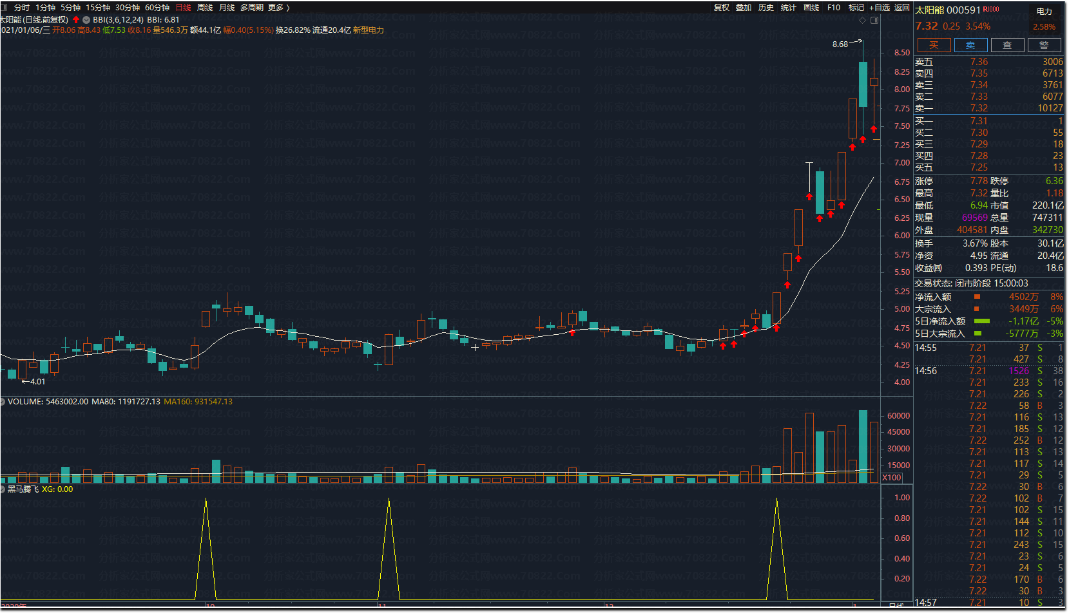The width and height of the screenshot is (1069, 613).
Task: Open the 多周期 multi-period view
Action: [252, 8]
